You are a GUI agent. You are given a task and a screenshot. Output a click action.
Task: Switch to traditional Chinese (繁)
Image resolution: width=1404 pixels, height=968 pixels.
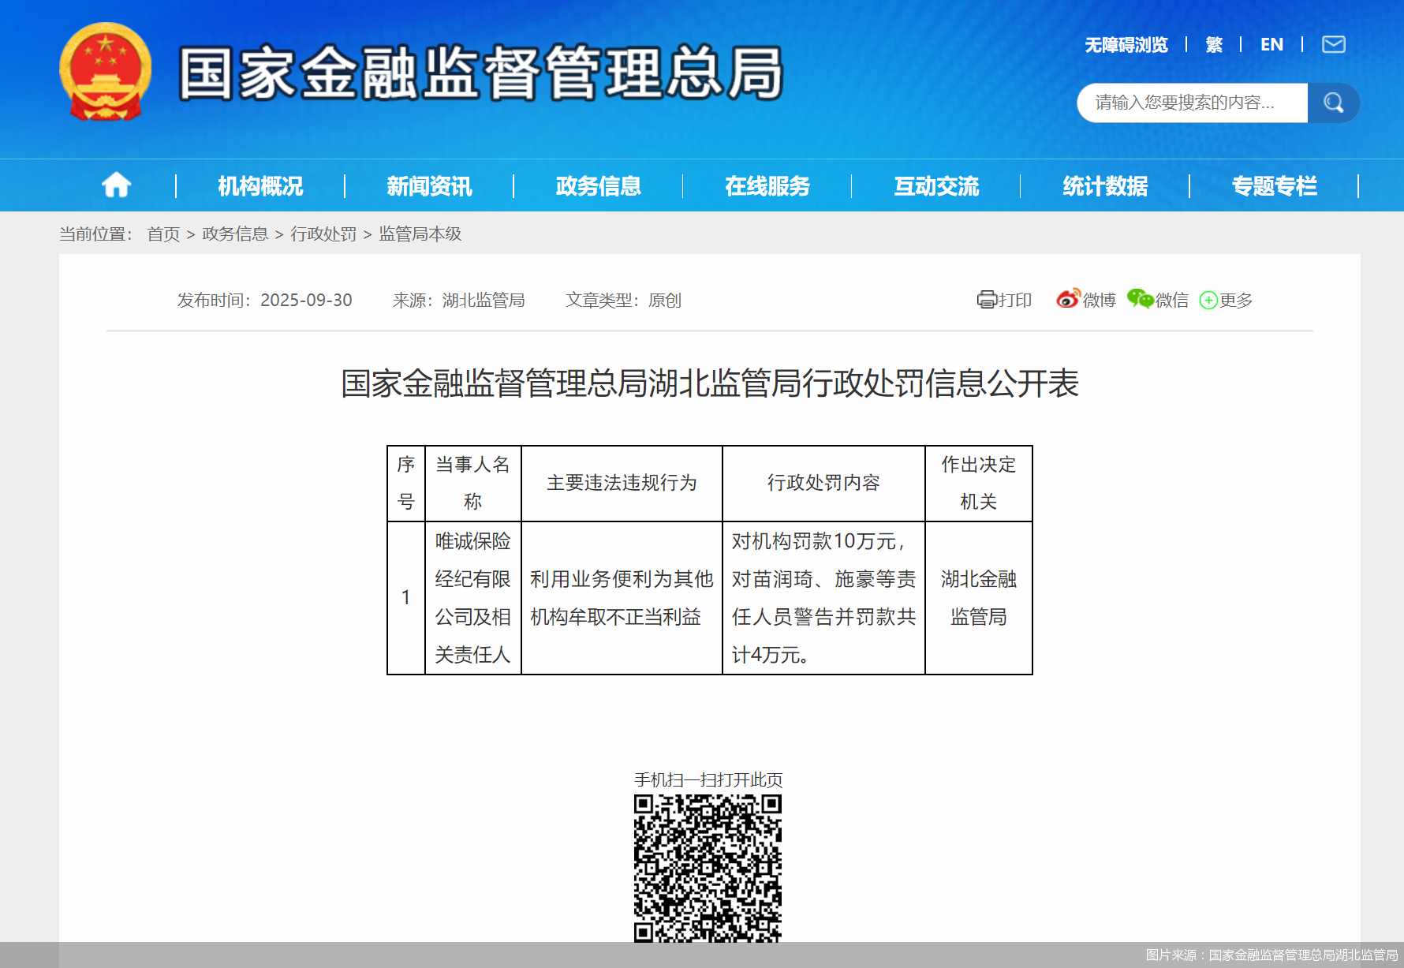point(1214,45)
